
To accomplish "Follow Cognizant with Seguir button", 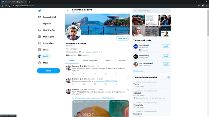I will [166, 46].
